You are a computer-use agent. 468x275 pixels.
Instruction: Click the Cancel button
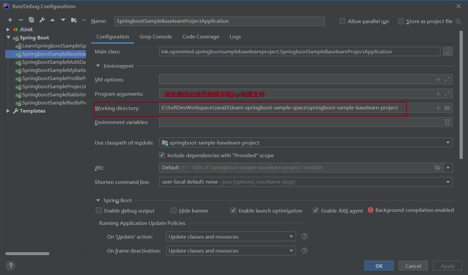(x=413, y=266)
